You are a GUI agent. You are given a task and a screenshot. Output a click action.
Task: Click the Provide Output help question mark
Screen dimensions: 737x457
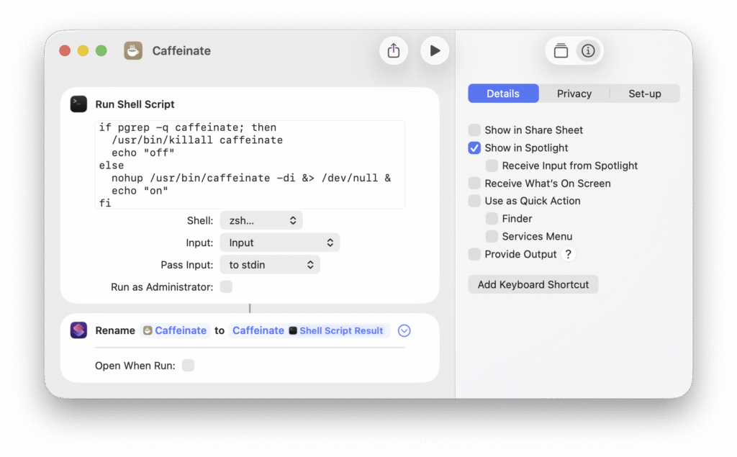coord(568,254)
